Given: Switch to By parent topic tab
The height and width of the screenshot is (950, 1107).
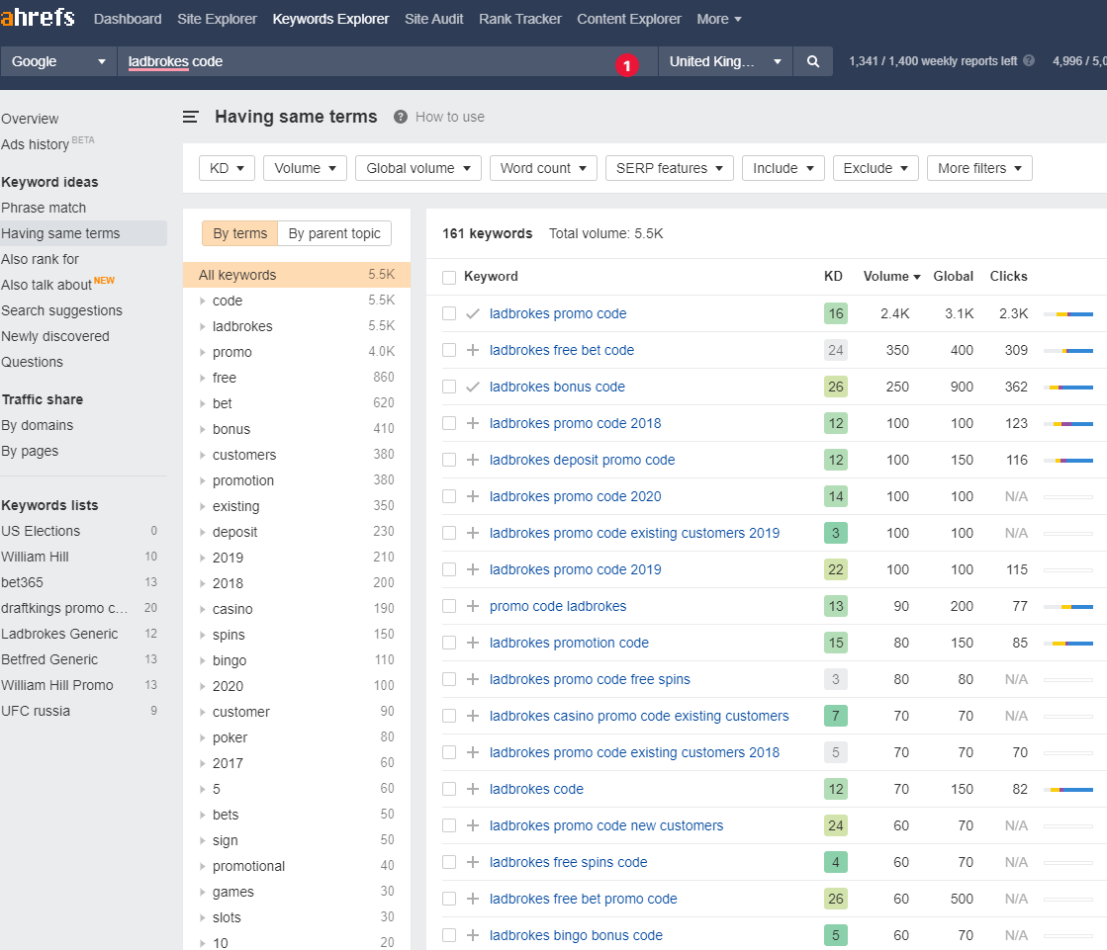Looking at the screenshot, I should (x=334, y=233).
